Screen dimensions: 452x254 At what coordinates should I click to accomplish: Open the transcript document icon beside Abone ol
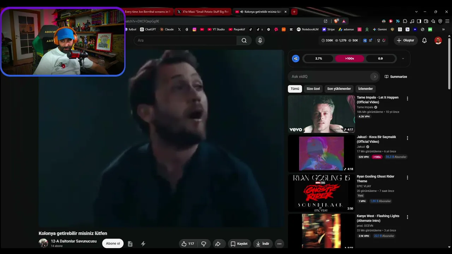[130, 244]
